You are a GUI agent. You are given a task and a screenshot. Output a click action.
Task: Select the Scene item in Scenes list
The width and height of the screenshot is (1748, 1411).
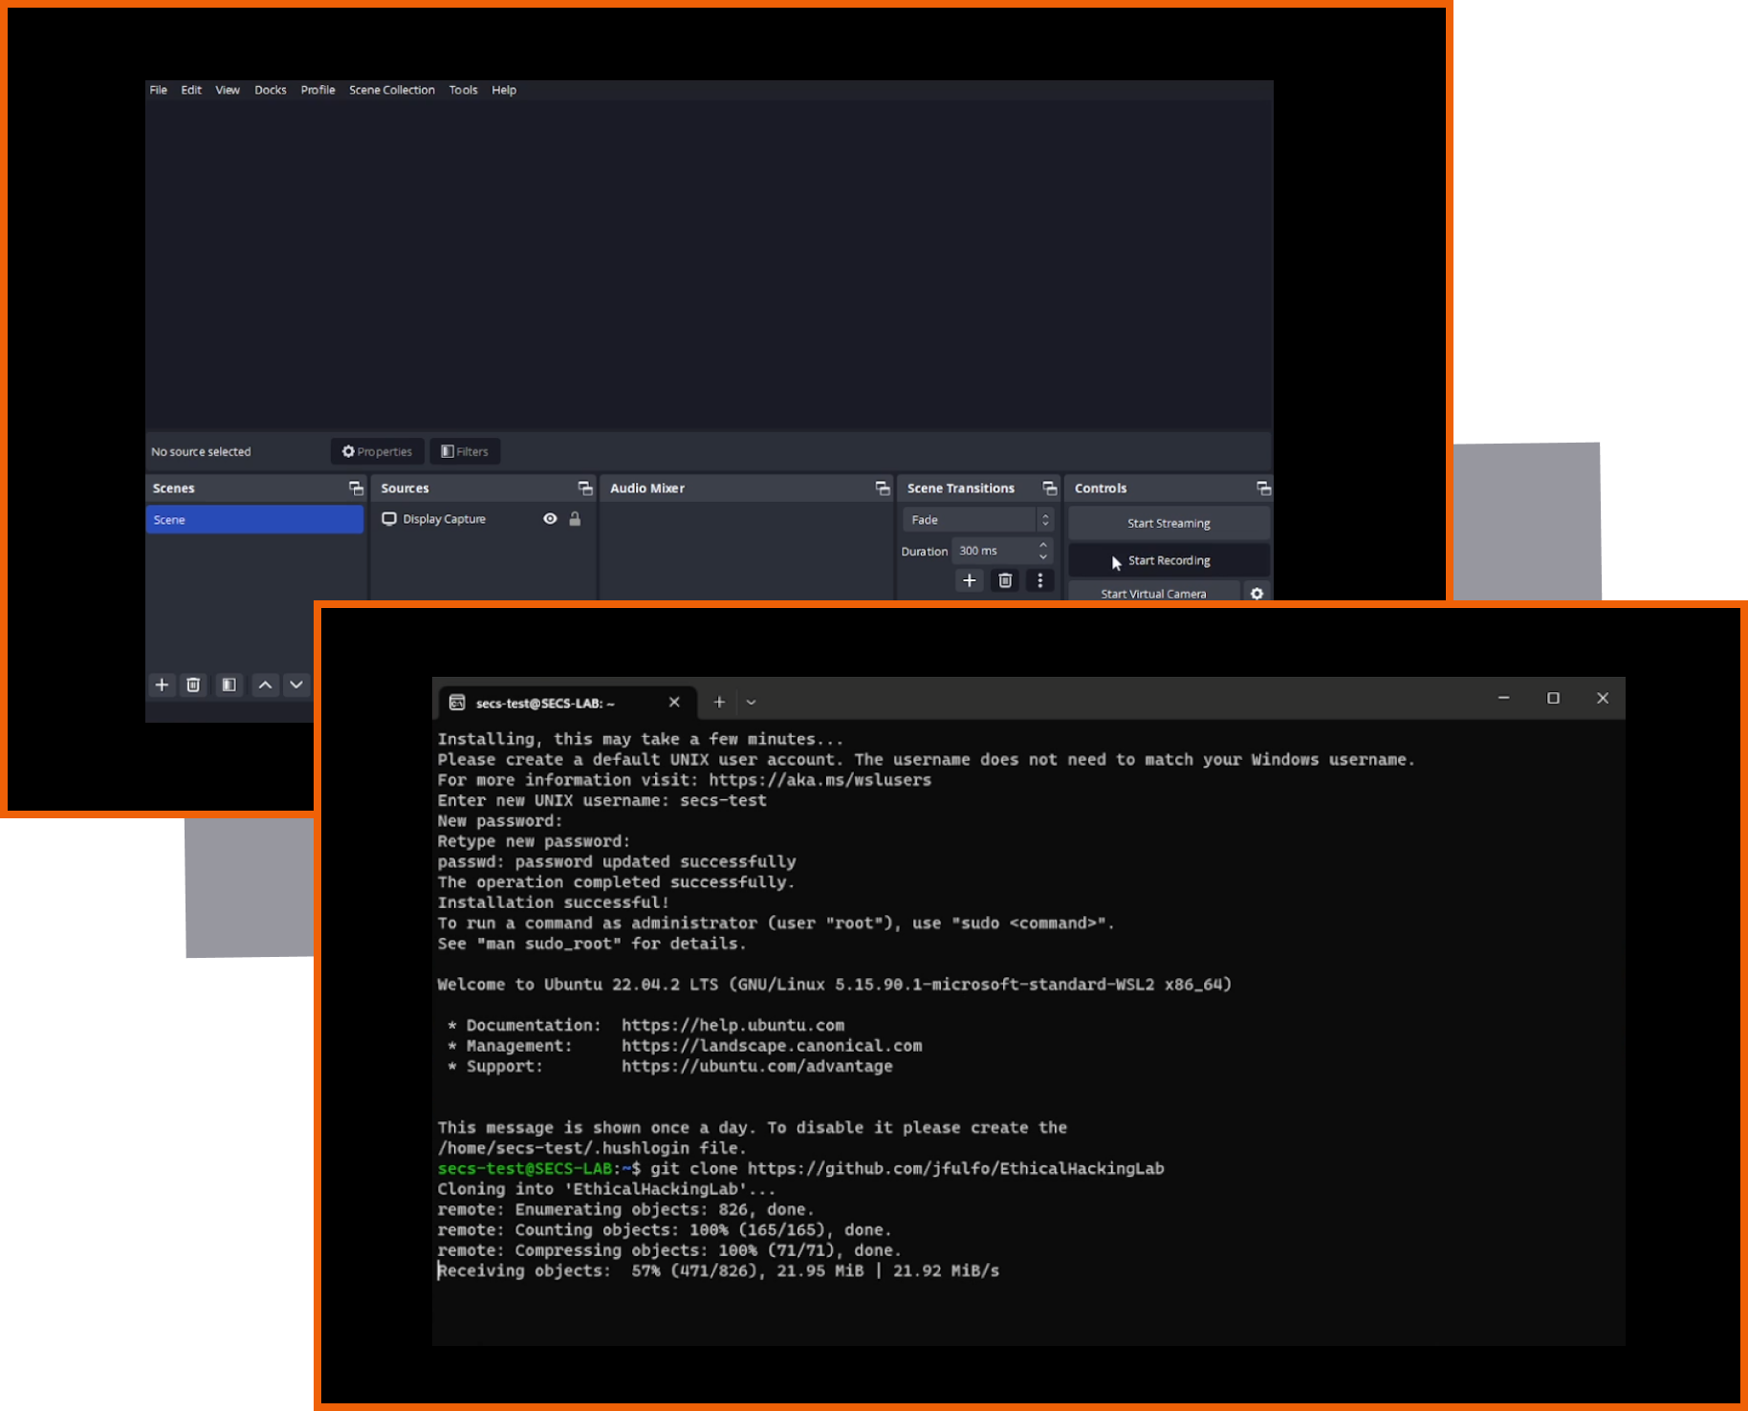click(x=254, y=520)
